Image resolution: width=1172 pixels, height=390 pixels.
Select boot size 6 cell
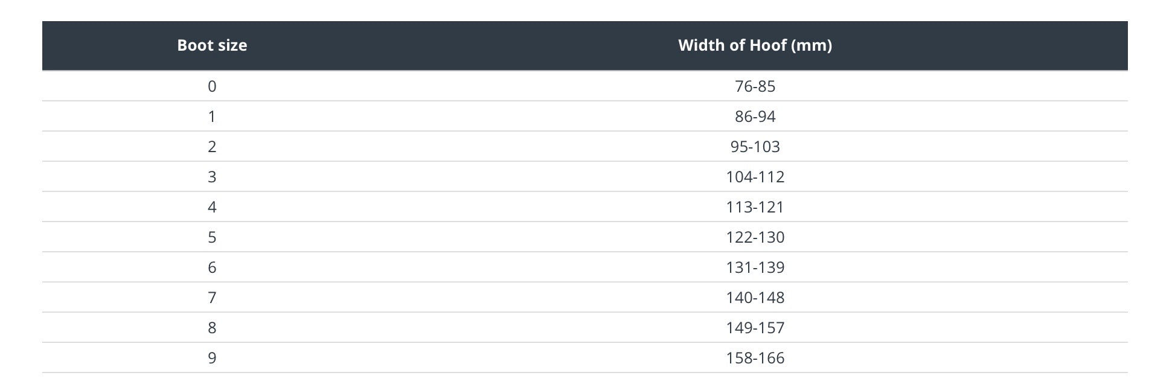[212, 267]
